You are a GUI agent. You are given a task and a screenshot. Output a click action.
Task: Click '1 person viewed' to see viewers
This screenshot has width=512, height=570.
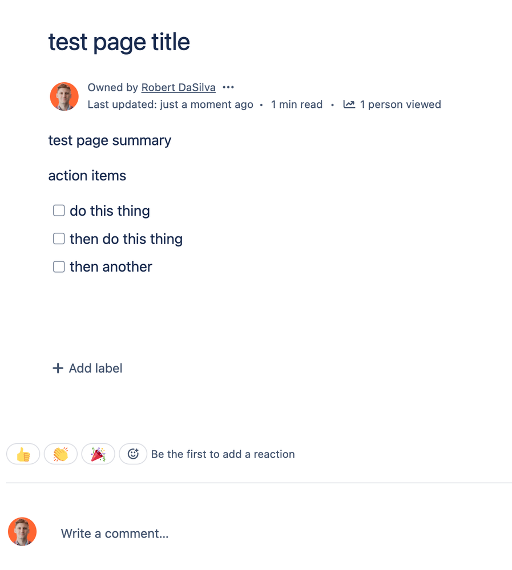400,104
